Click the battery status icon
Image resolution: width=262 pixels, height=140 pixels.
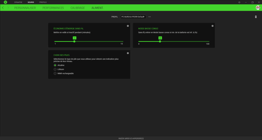tap(256, 17)
